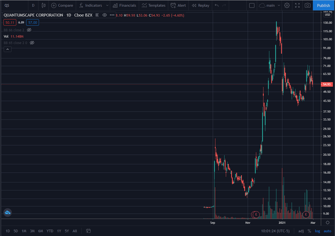Viewport: 335px width, 236px height.
Task: Undo the last chart action
Action: [216, 5]
